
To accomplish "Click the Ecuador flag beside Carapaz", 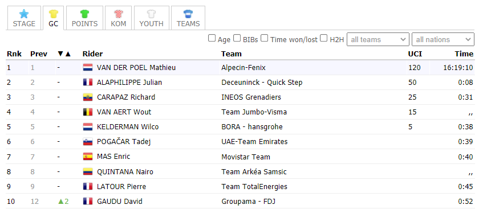I will [88, 97].
